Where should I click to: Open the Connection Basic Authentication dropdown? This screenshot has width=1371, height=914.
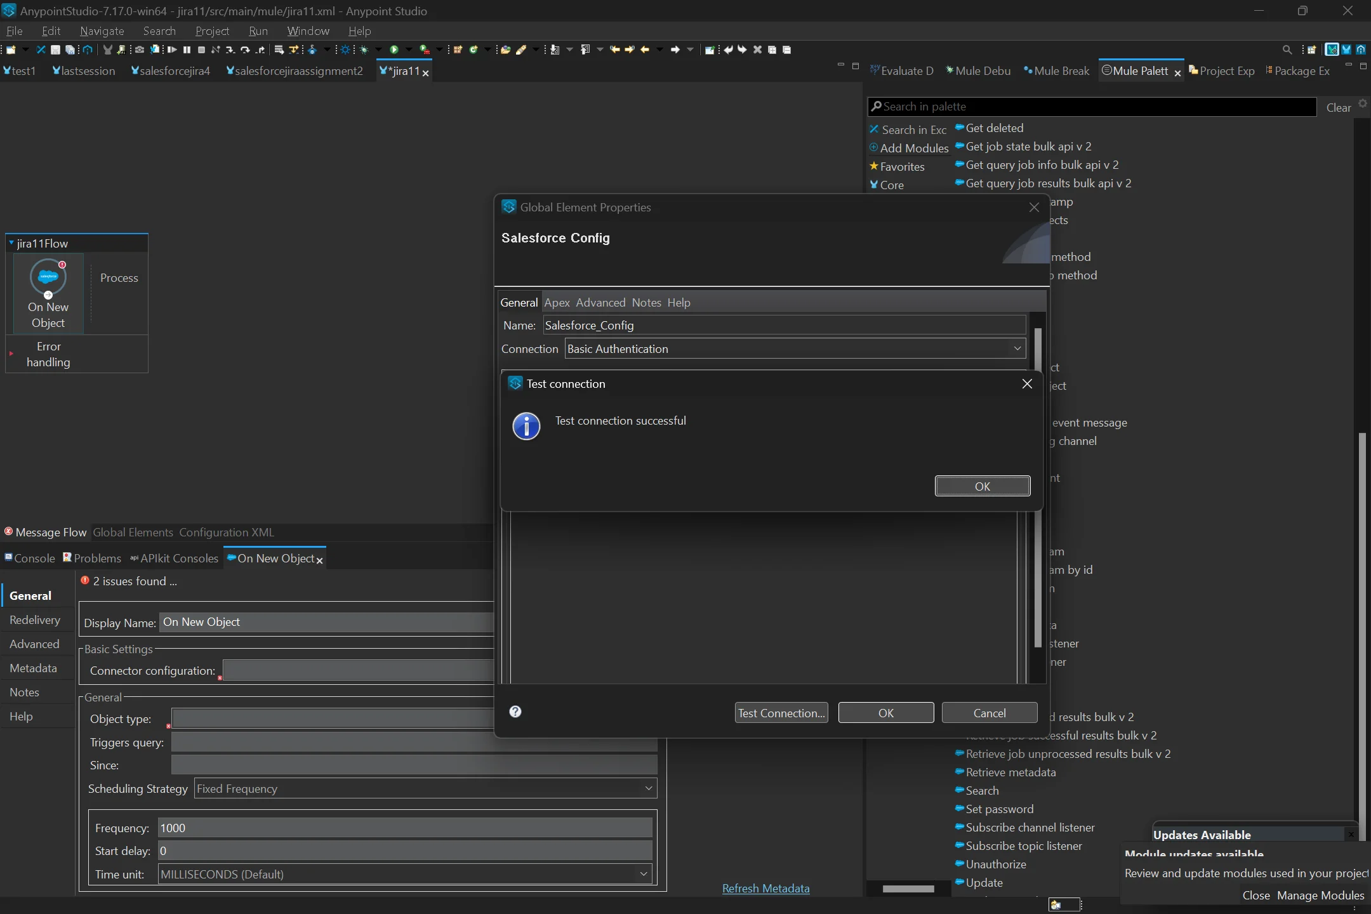(x=1017, y=348)
